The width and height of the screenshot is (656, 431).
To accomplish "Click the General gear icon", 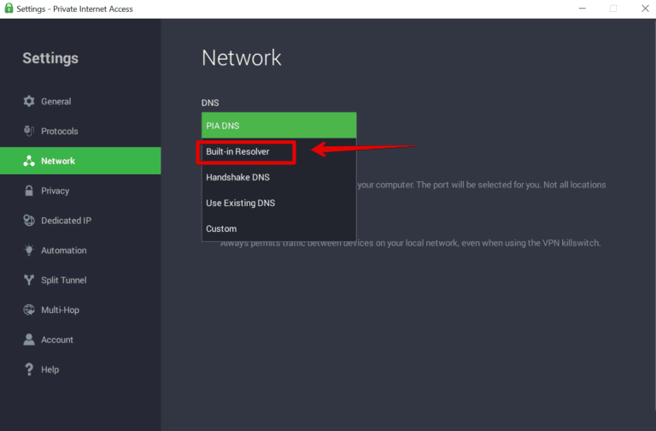I will click(x=28, y=101).
